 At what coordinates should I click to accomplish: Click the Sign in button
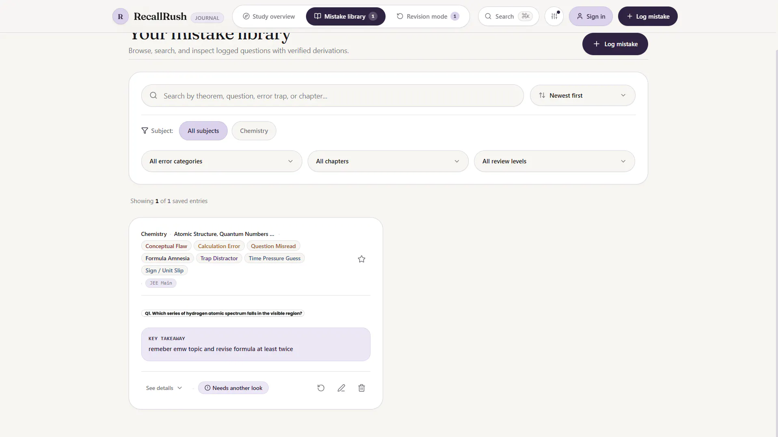pos(591,16)
